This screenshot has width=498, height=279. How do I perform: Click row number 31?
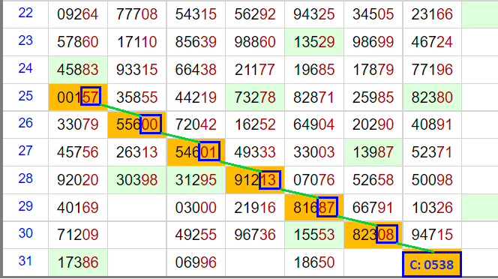click(25, 261)
